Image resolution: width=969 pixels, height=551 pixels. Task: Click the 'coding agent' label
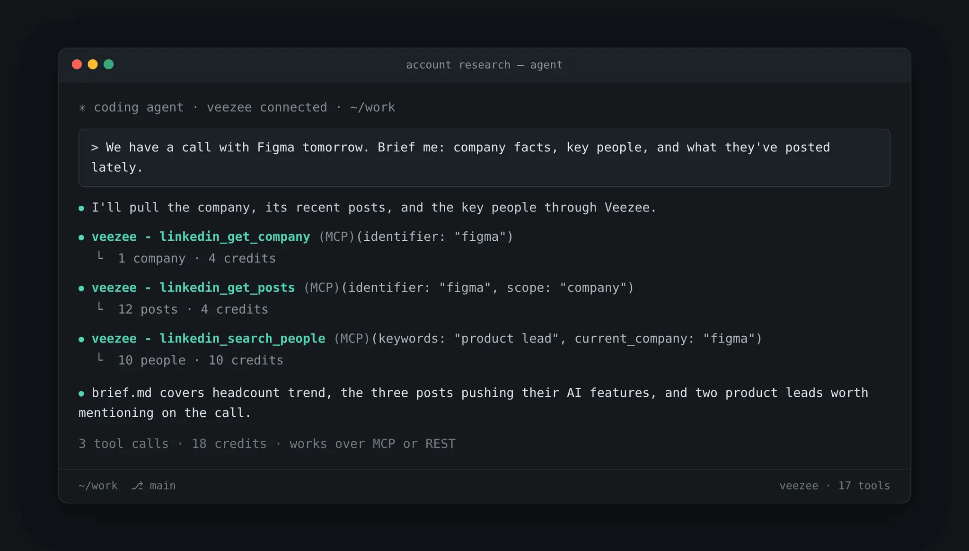coord(139,108)
